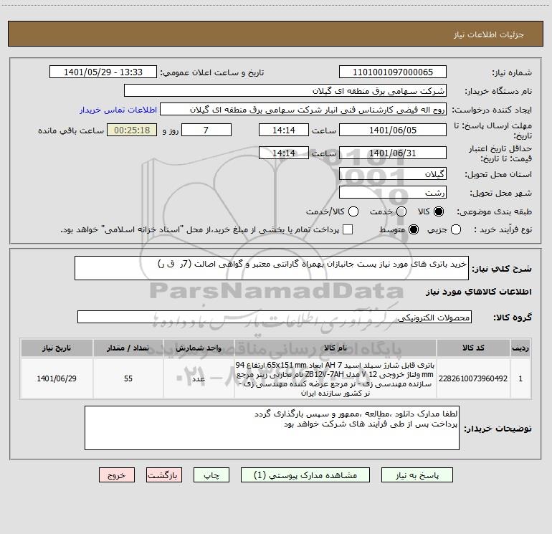552x534 pixels.
Task: Click the 'خروج' exit button
Action: coord(117,475)
